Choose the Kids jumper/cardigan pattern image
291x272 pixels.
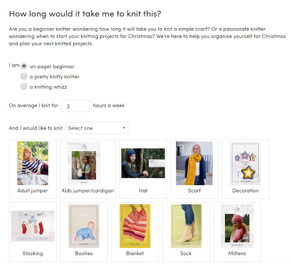(x=84, y=163)
